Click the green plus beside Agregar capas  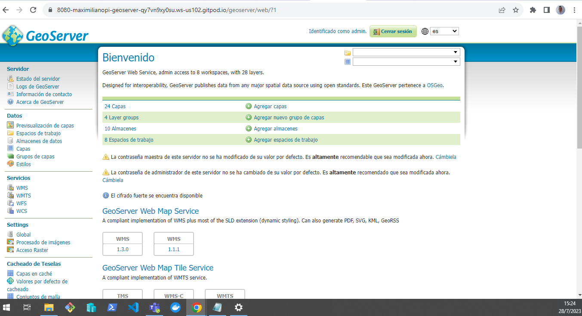(x=249, y=106)
